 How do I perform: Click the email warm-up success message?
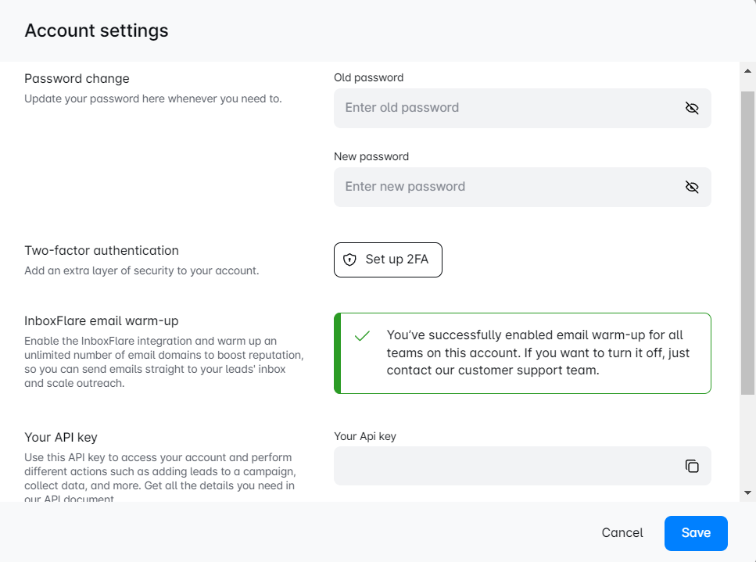(x=538, y=353)
